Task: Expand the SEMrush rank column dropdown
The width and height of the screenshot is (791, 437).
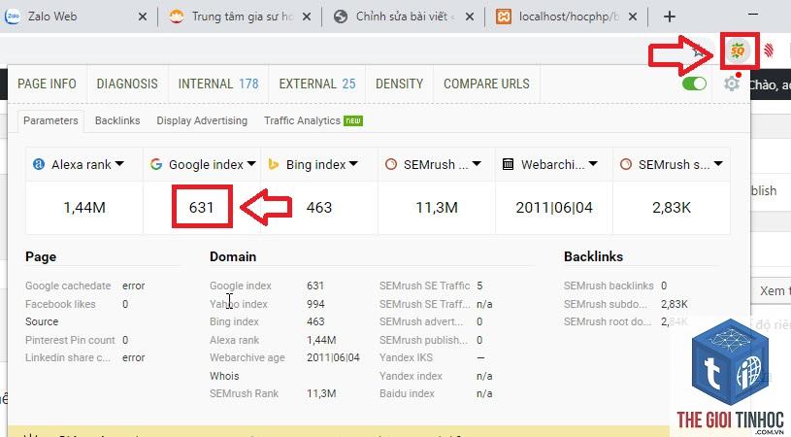Action: (477, 164)
